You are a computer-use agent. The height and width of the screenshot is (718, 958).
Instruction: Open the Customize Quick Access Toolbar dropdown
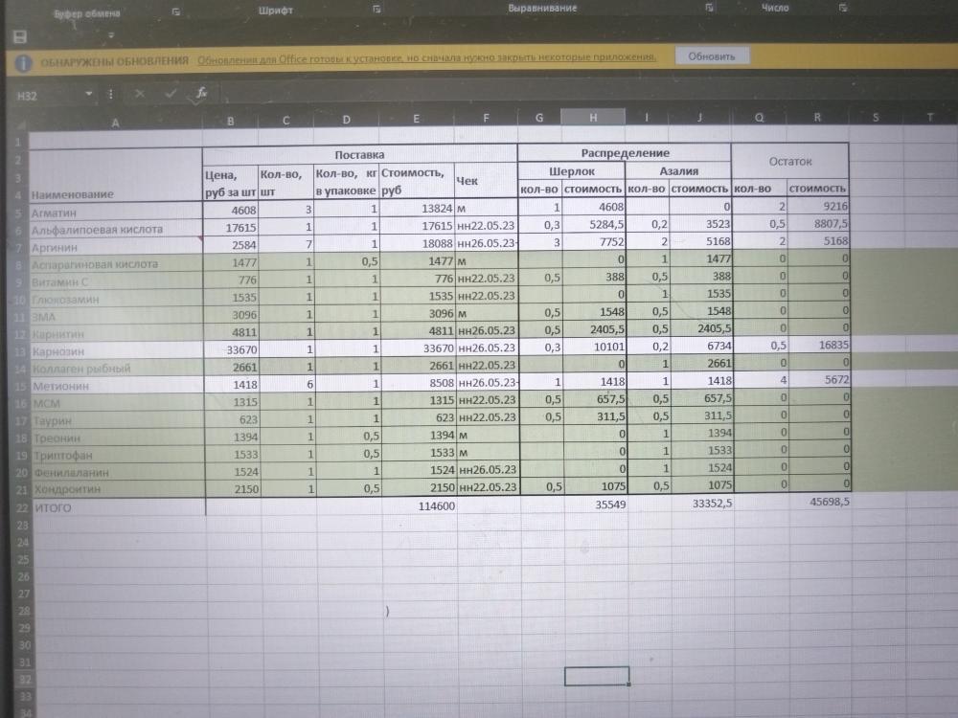tap(112, 36)
